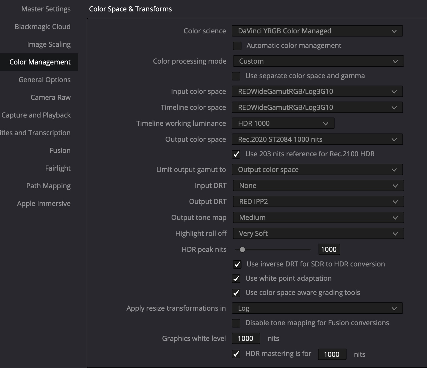Open Color science dropdown

[317, 31]
